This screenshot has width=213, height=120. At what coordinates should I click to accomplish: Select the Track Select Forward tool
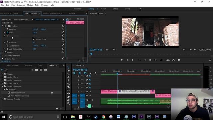68,71
